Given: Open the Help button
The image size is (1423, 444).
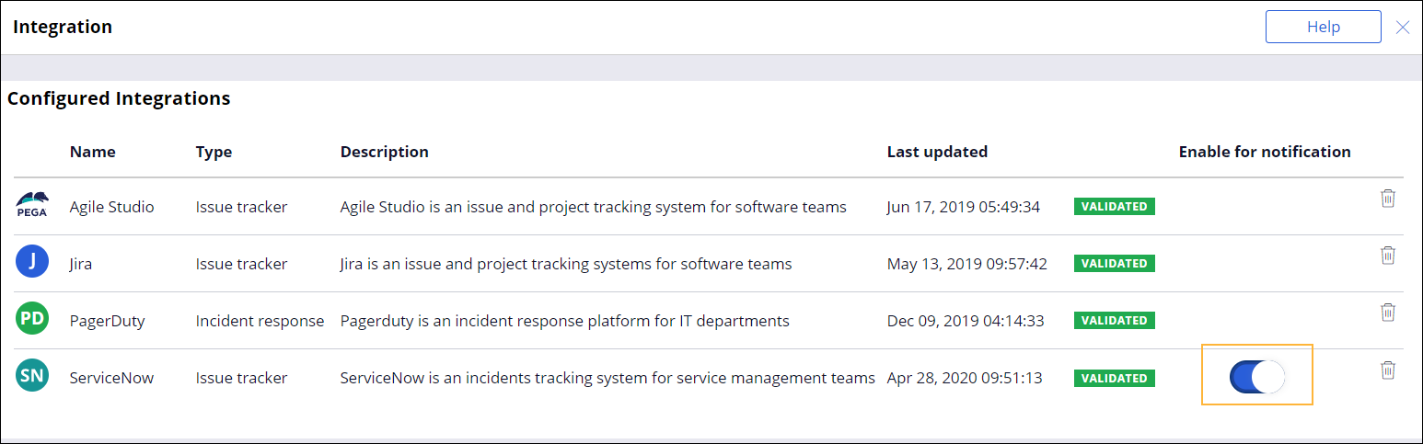Looking at the screenshot, I should click(1323, 27).
